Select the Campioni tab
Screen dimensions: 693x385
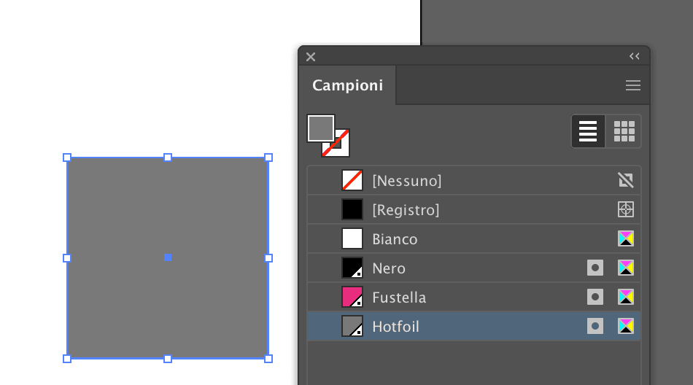click(347, 85)
